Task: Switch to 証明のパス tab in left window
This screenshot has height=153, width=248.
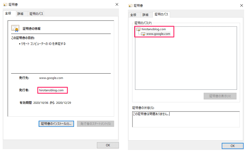Action: click(x=36, y=14)
